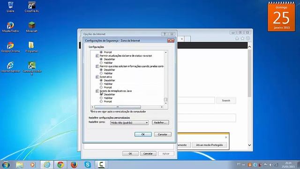Image resolution: width=300 pixels, height=169 pixels.
Task: Click the settings list scroll-down arrow
Action: [165, 103]
